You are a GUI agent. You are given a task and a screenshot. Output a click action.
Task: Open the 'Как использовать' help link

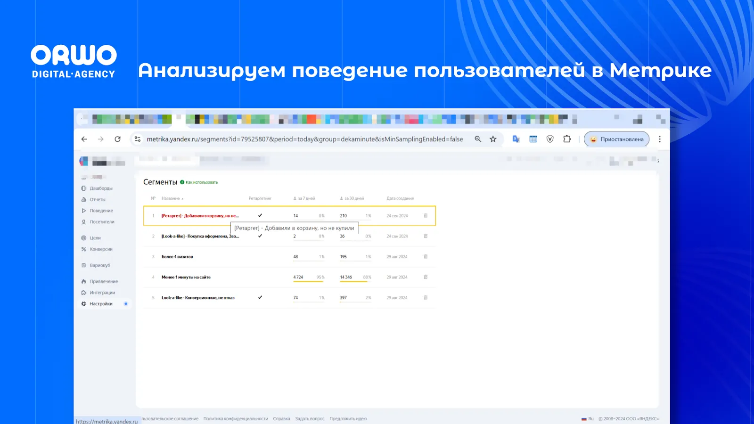tap(202, 182)
